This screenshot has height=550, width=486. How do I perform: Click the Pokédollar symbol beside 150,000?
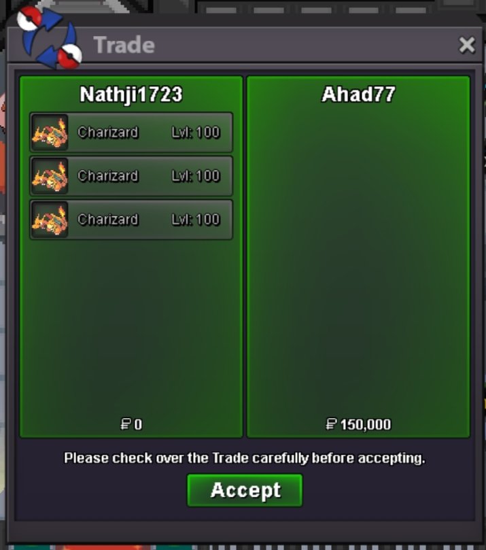tap(331, 424)
